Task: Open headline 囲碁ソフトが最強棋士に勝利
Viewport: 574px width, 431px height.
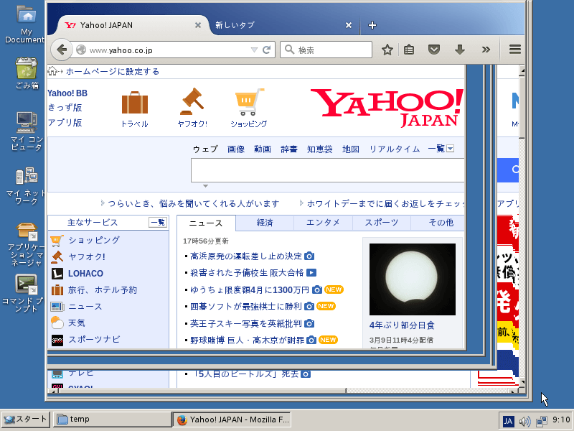Action: (246, 306)
